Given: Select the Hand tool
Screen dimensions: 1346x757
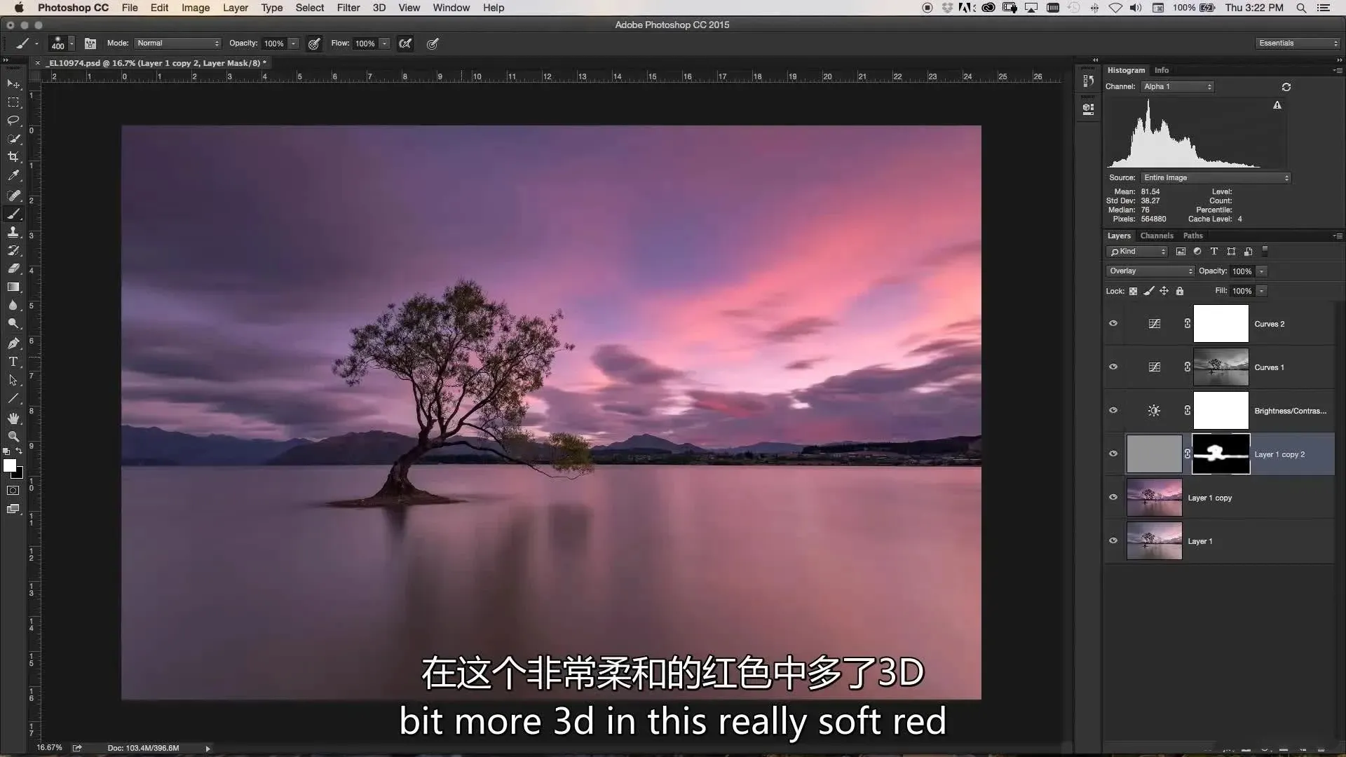Looking at the screenshot, I should [13, 418].
